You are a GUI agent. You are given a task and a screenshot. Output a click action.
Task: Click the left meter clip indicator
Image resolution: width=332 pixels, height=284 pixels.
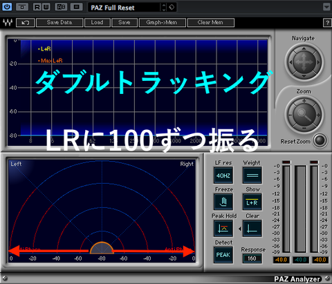286,162
